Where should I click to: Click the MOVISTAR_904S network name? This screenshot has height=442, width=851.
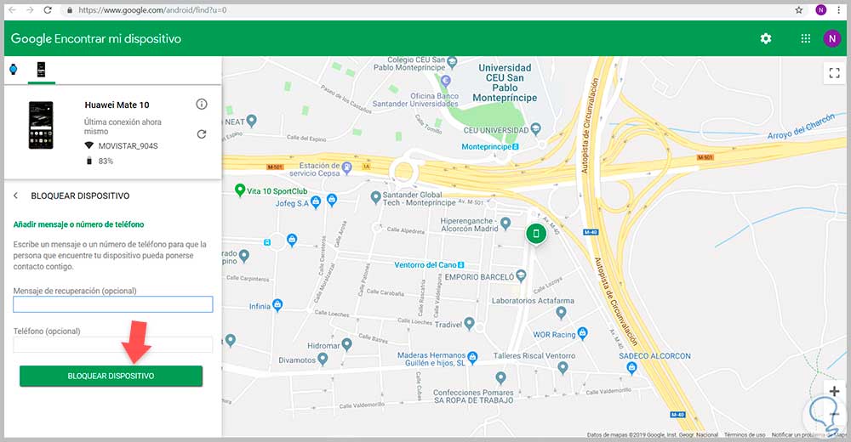[x=129, y=146]
